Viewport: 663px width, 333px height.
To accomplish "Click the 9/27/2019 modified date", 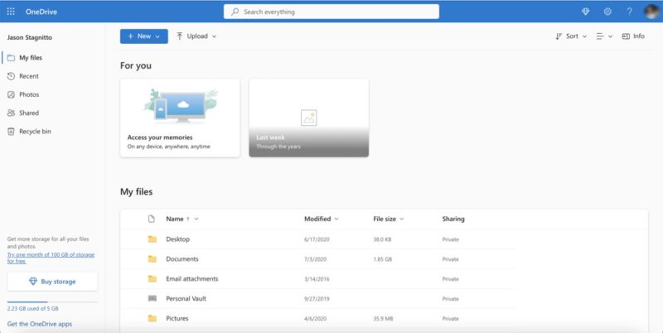I will click(317, 299).
